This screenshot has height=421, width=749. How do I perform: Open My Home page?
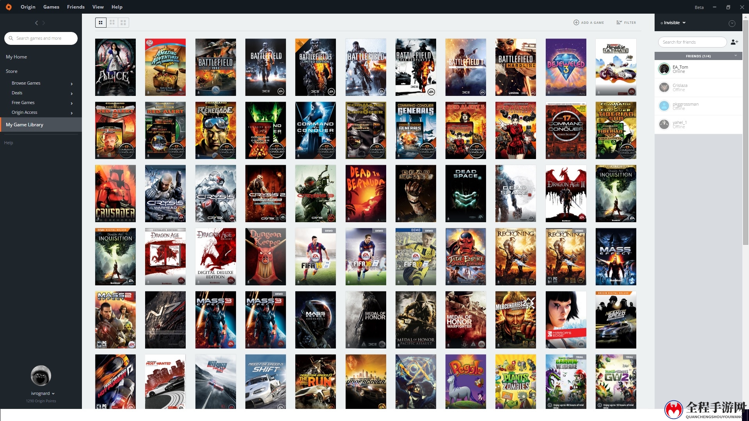coord(16,57)
